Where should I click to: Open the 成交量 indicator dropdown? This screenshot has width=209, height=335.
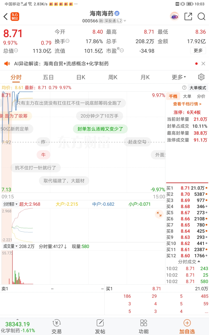10,246
